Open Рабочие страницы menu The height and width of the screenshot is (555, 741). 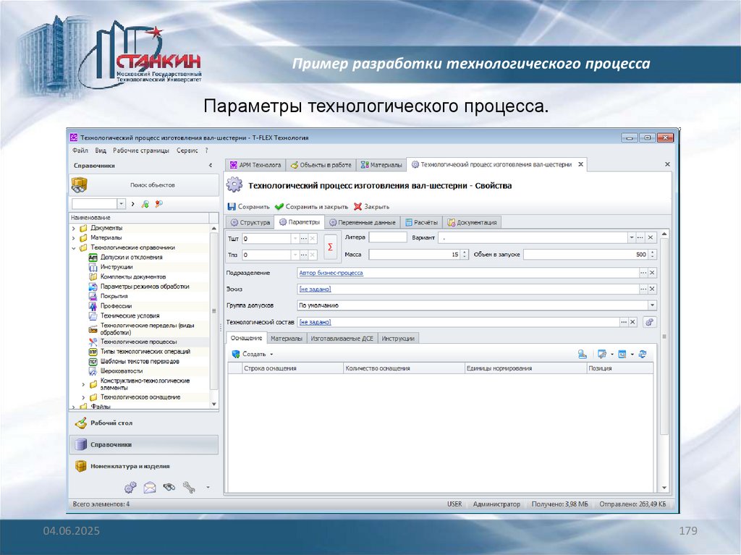pyautogui.click(x=141, y=151)
